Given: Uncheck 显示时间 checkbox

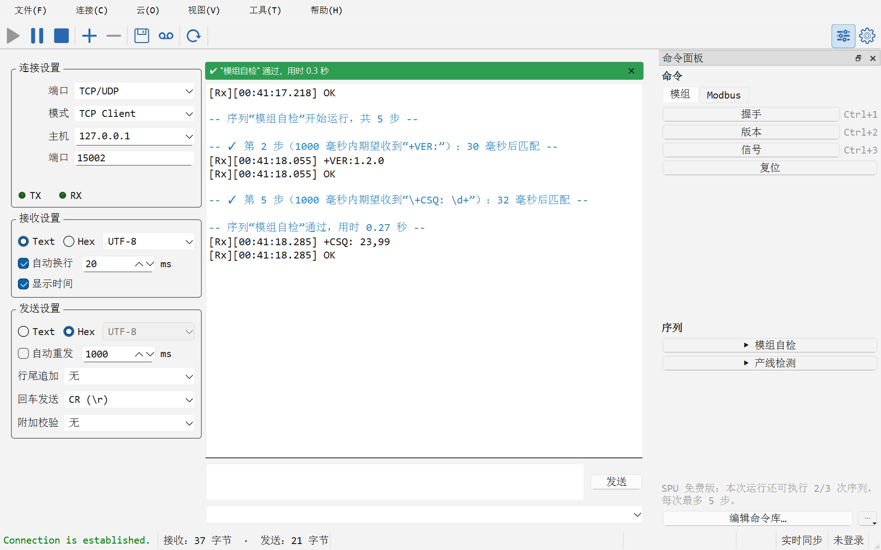Looking at the screenshot, I should (23, 284).
